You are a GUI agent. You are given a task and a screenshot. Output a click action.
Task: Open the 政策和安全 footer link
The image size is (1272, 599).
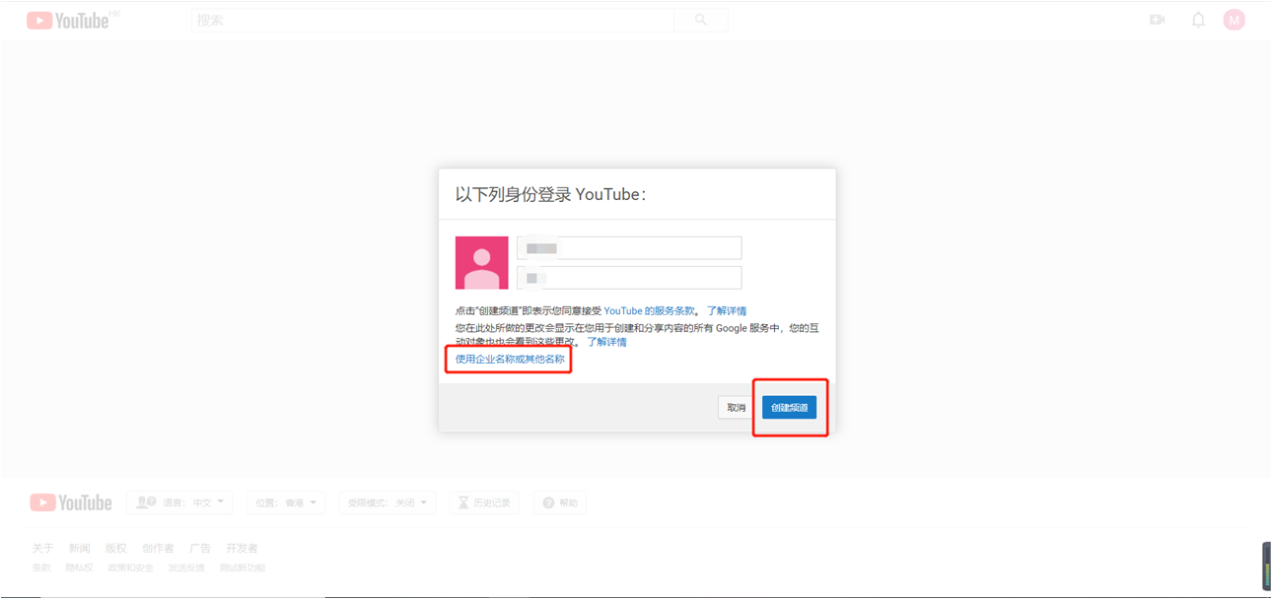coord(131,567)
